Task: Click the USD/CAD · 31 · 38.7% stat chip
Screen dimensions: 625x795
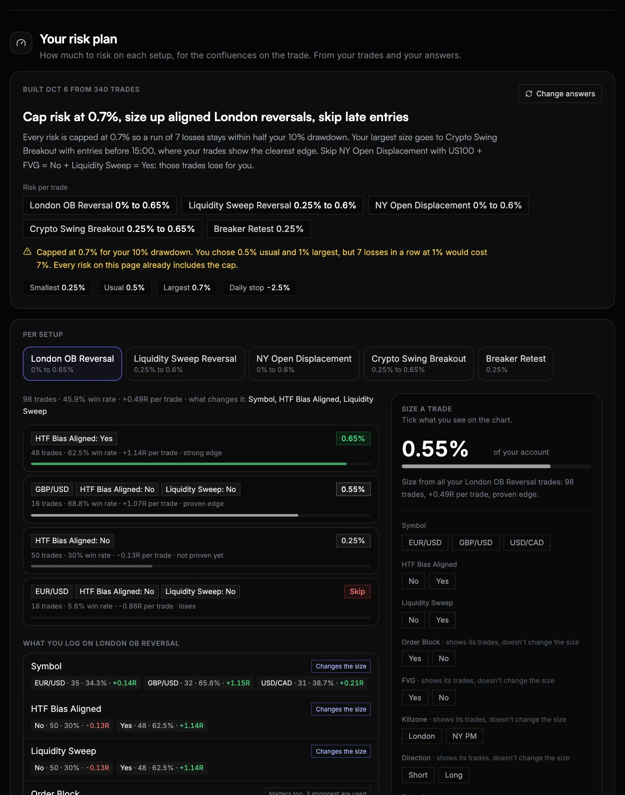Action: (312, 683)
